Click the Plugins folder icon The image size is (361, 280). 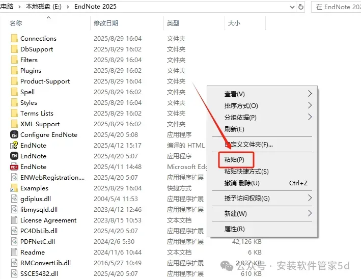click(14, 70)
